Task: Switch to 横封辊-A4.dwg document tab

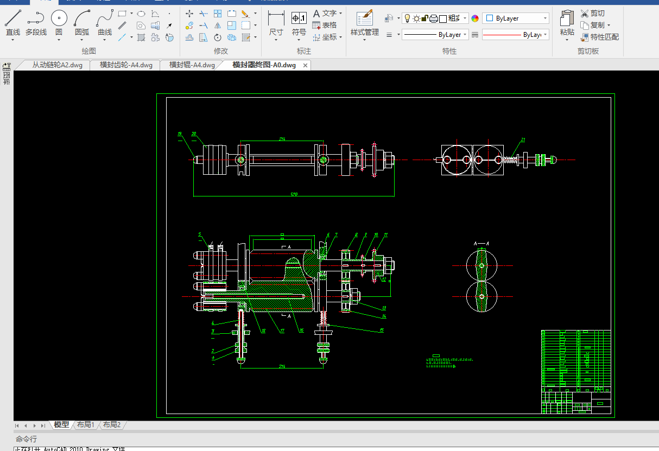Action: [x=192, y=65]
